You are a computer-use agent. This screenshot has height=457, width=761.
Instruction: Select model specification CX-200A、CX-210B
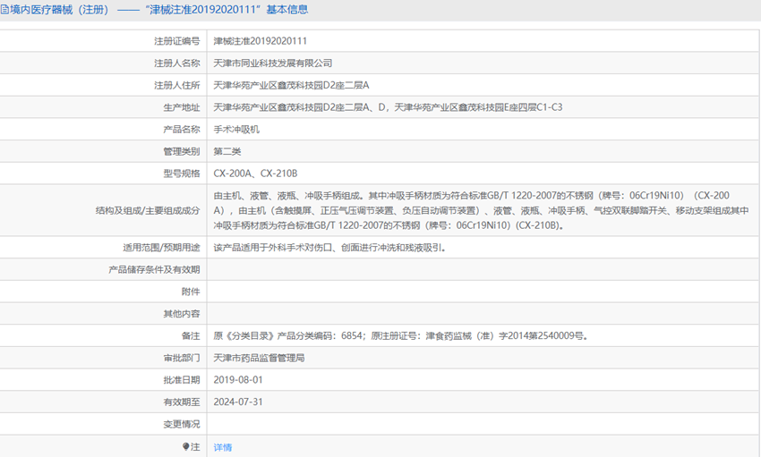click(255, 173)
